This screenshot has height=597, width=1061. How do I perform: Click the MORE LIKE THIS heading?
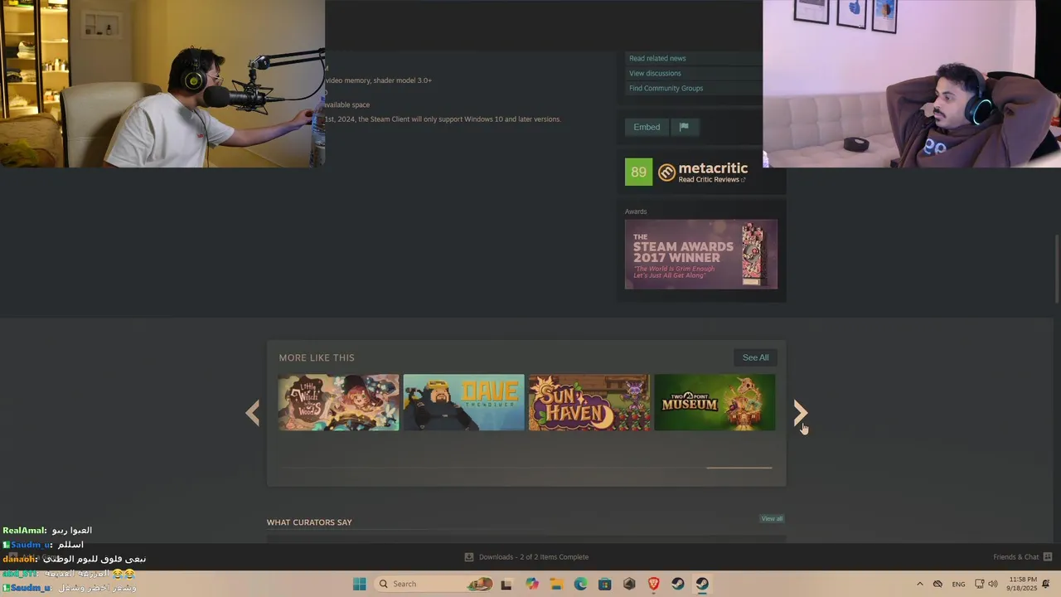tap(317, 357)
